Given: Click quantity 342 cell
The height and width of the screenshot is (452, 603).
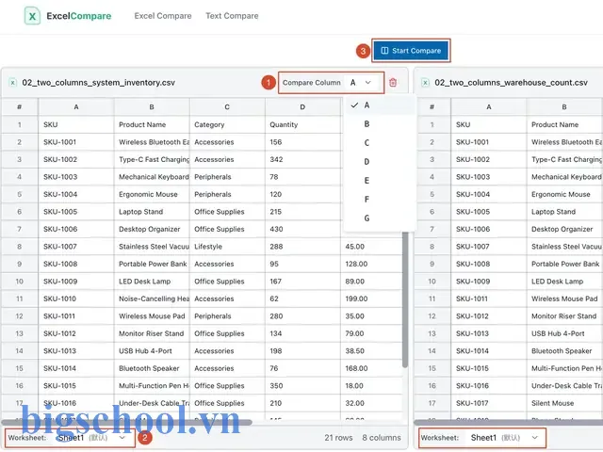Looking at the screenshot, I should click(x=302, y=159).
